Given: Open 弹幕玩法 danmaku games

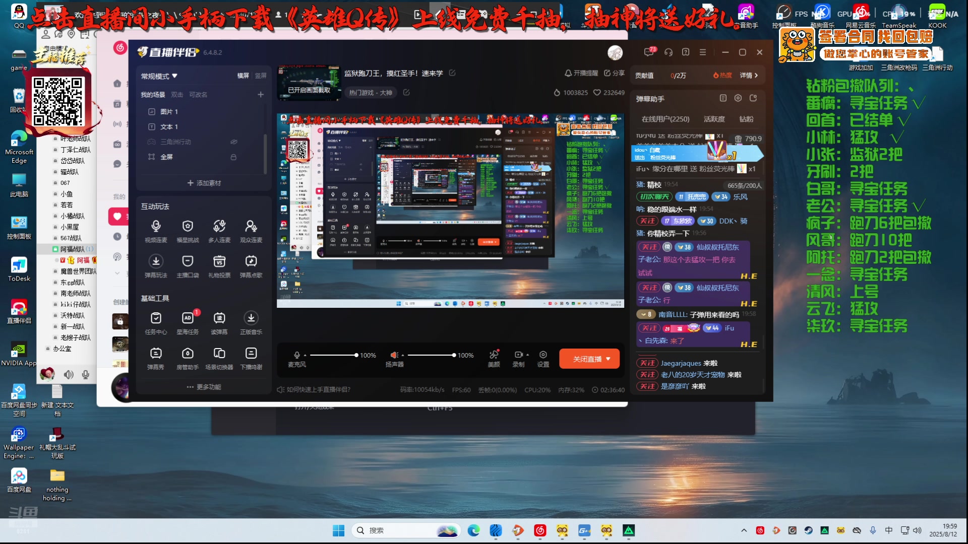Looking at the screenshot, I should [156, 266].
